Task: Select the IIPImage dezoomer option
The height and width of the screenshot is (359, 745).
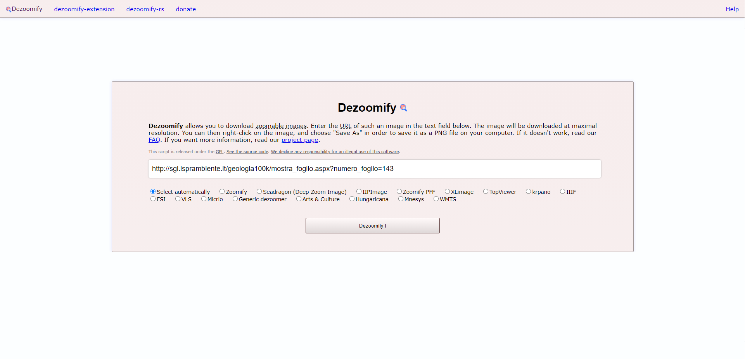Action: coord(359,191)
